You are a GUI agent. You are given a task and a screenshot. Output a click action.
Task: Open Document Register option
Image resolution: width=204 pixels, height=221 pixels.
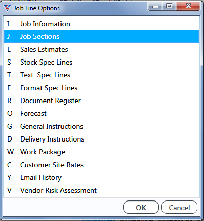[x=101, y=101]
